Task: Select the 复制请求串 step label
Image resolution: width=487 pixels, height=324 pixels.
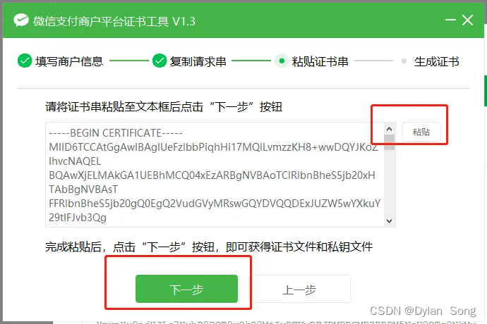Action: click(x=198, y=61)
